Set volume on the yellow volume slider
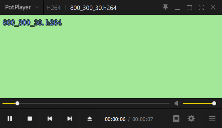The width and height of the screenshot is (222, 128). tap(198, 103)
